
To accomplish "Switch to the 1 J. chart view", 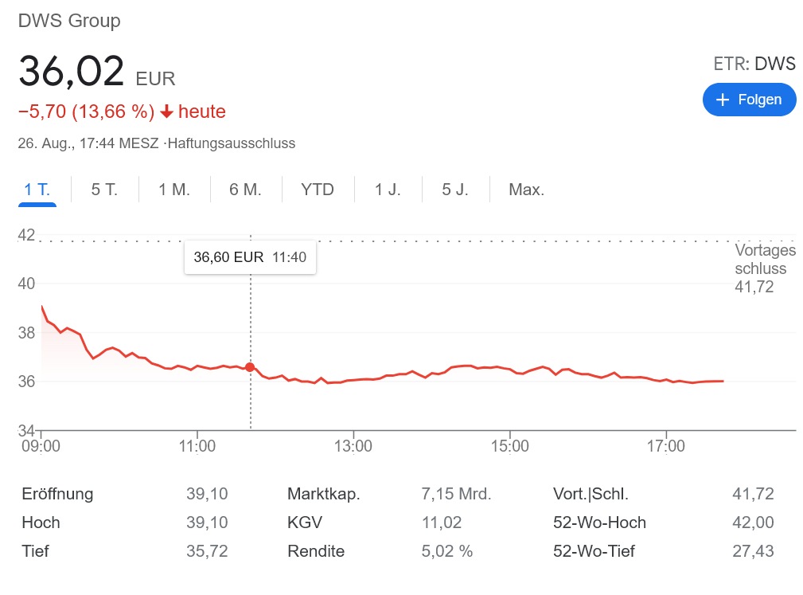I will 388,190.
